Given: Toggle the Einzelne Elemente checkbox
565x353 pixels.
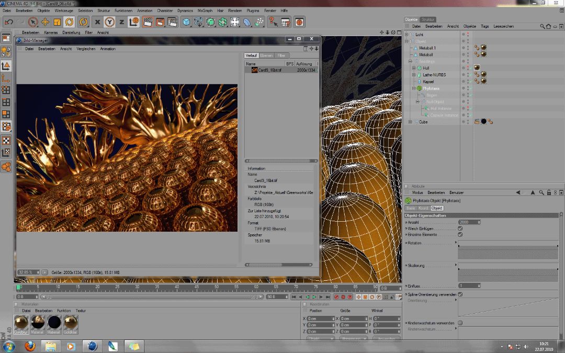Looking at the screenshot, I should coord(460,234).
